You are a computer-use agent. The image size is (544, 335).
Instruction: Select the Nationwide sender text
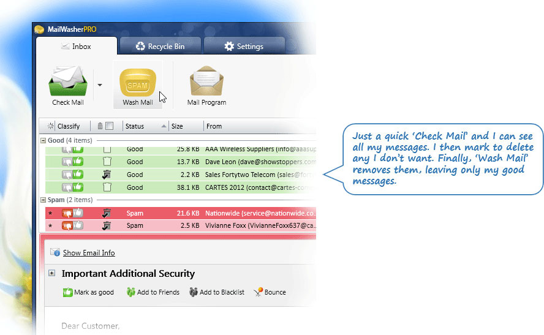pos(260,213)
